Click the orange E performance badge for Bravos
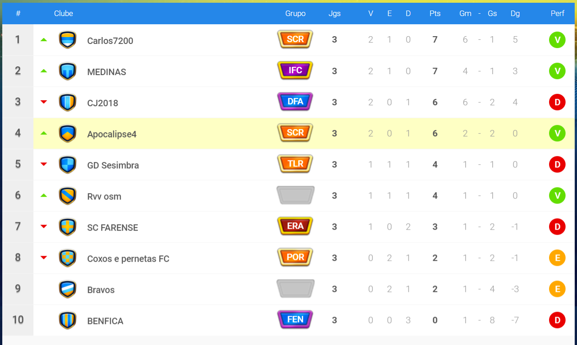The width and height of the screenshot is (577, 345). [557, 289]
